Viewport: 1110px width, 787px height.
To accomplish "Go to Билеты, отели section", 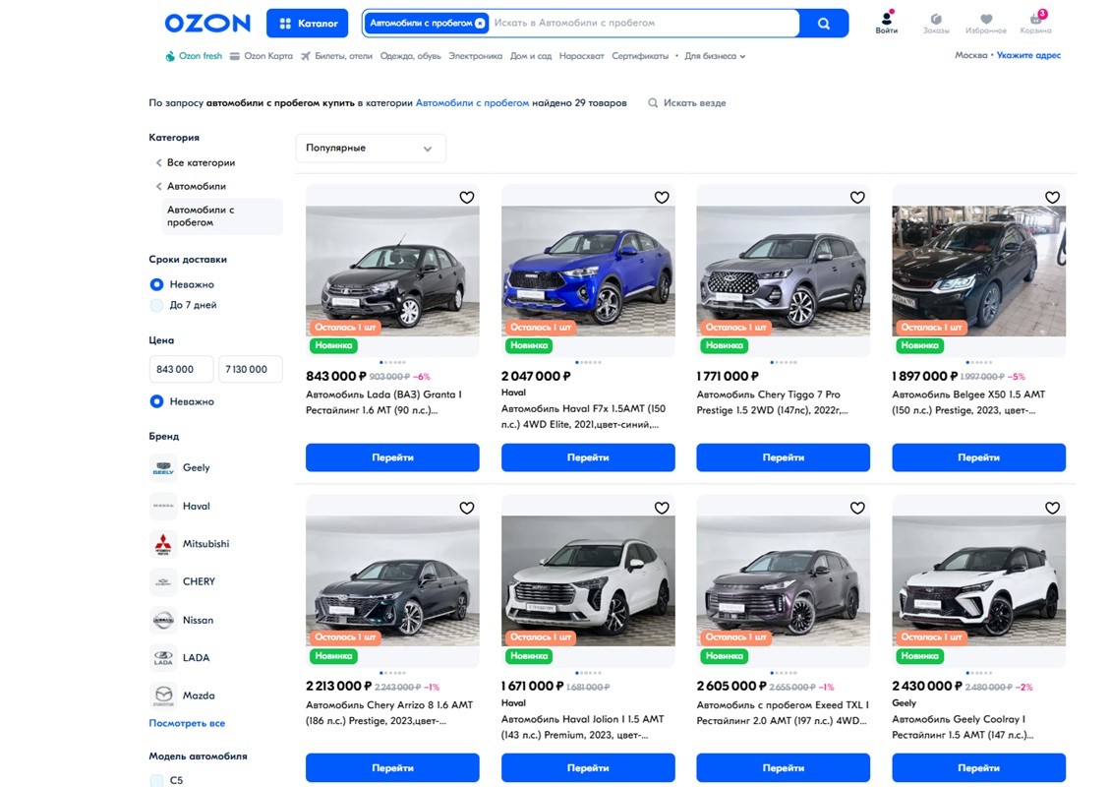I will point(337,56).
